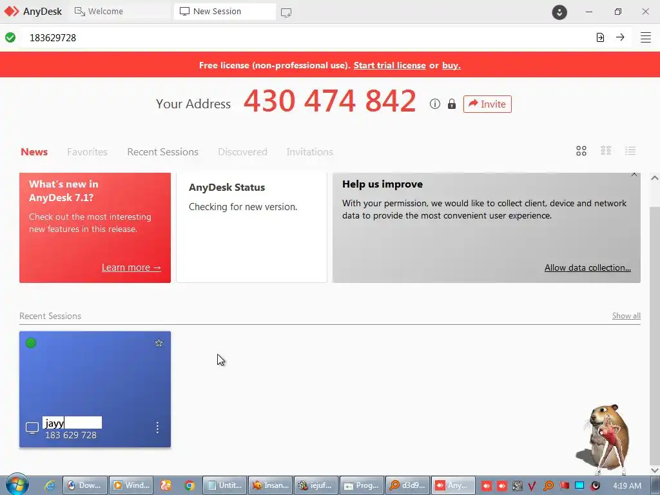
Task: Click Allow data collection link
Action: [x=588, y=267]
